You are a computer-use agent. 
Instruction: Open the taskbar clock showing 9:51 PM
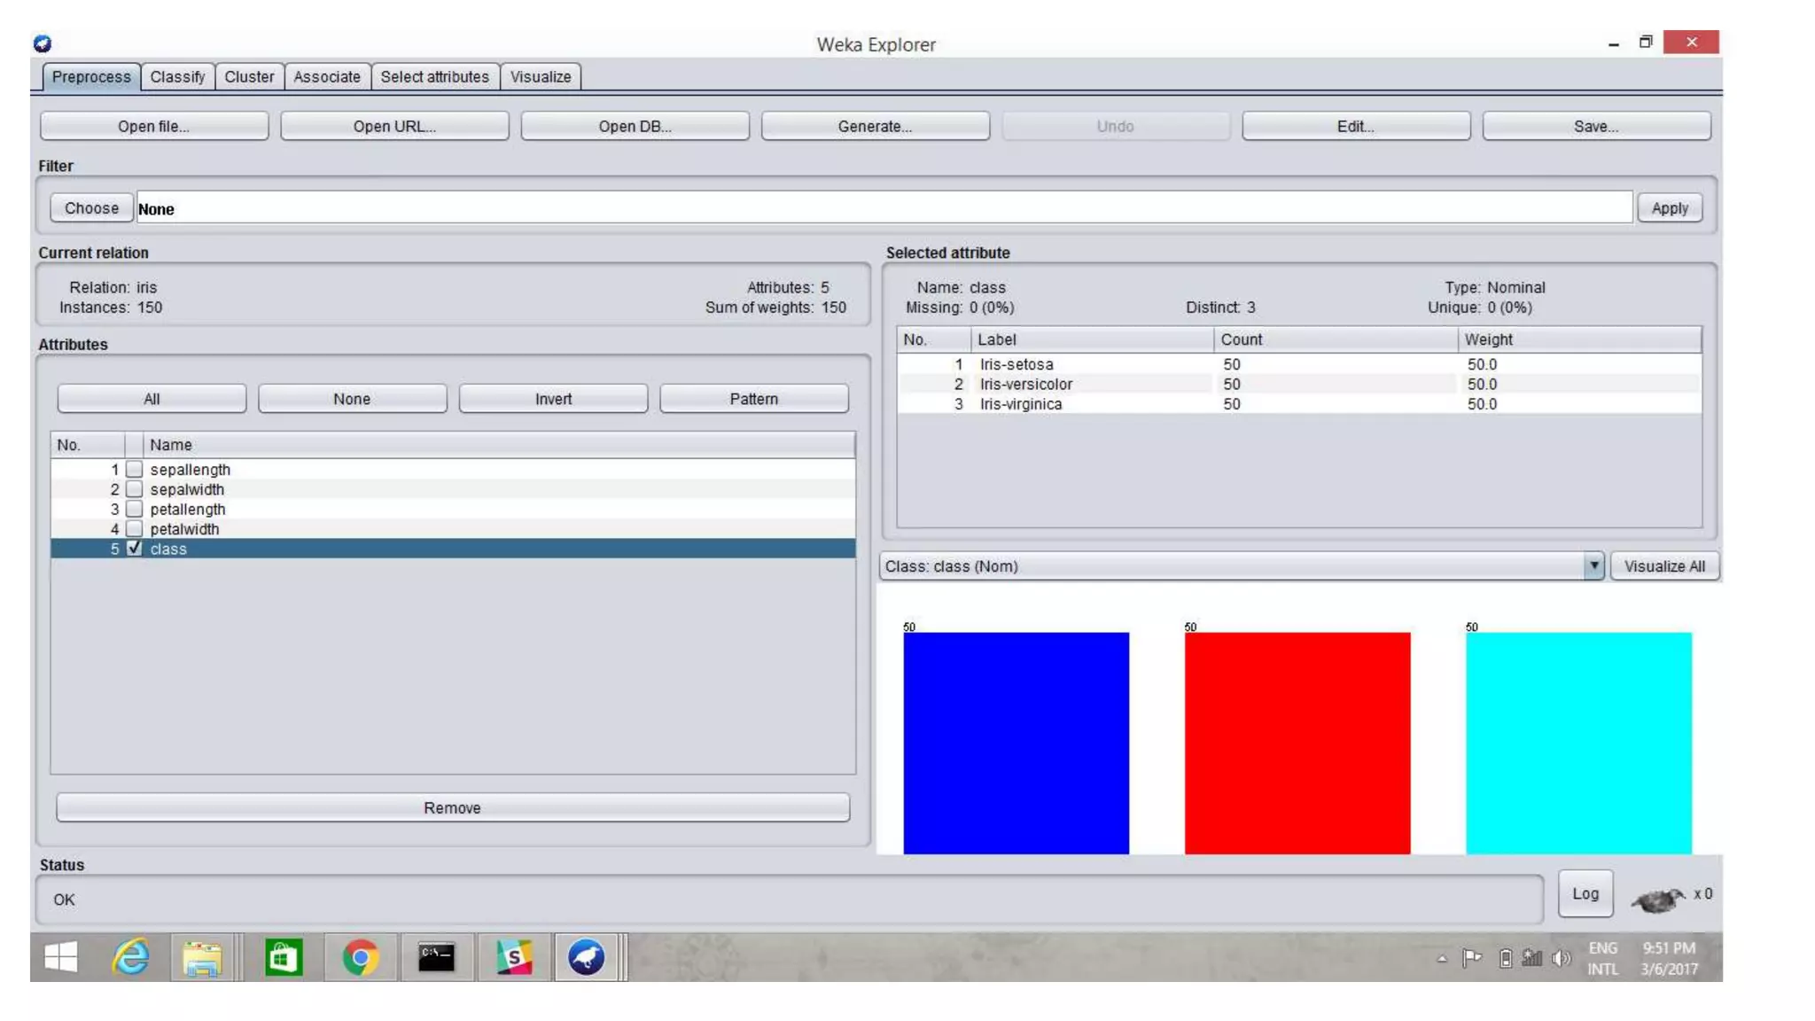(x=1669, y=958)
